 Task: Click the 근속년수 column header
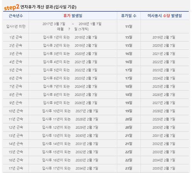click(x=16, y=16)
